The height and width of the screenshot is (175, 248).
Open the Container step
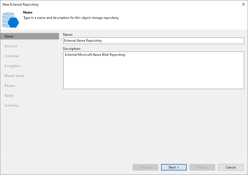12,56
